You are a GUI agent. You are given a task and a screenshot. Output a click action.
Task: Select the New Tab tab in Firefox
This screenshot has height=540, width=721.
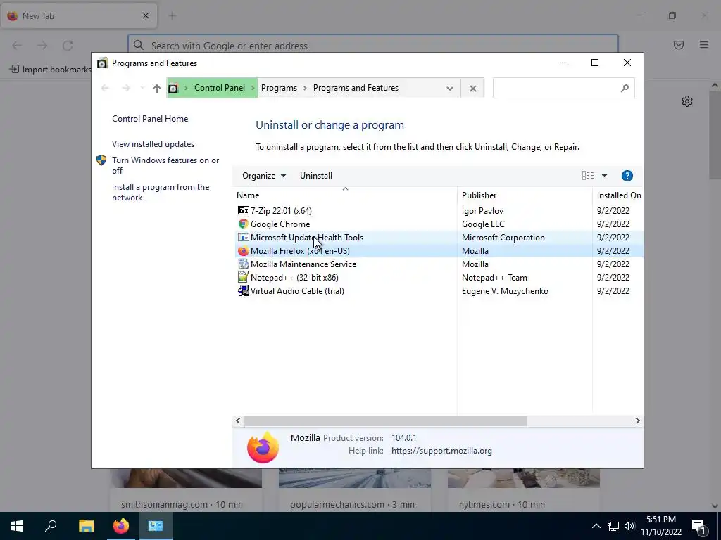tap(79, 16)
